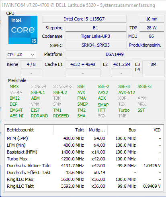Click the HWiNFO64 window title bar

pos(83,5)
